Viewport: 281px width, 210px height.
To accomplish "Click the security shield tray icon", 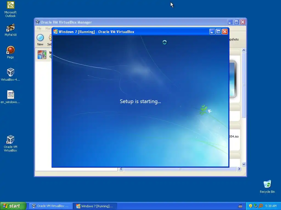I will point(251,206).
